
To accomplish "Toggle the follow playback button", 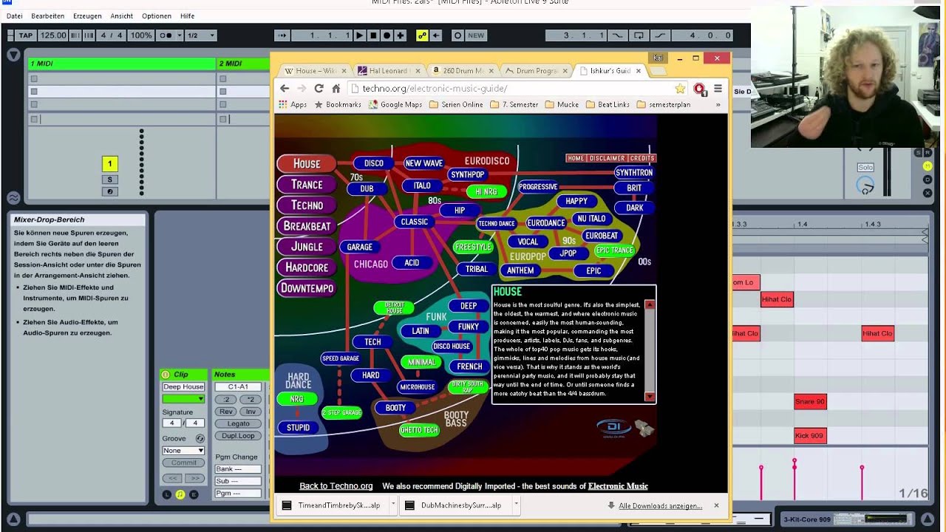I will [x=282, y=35].
